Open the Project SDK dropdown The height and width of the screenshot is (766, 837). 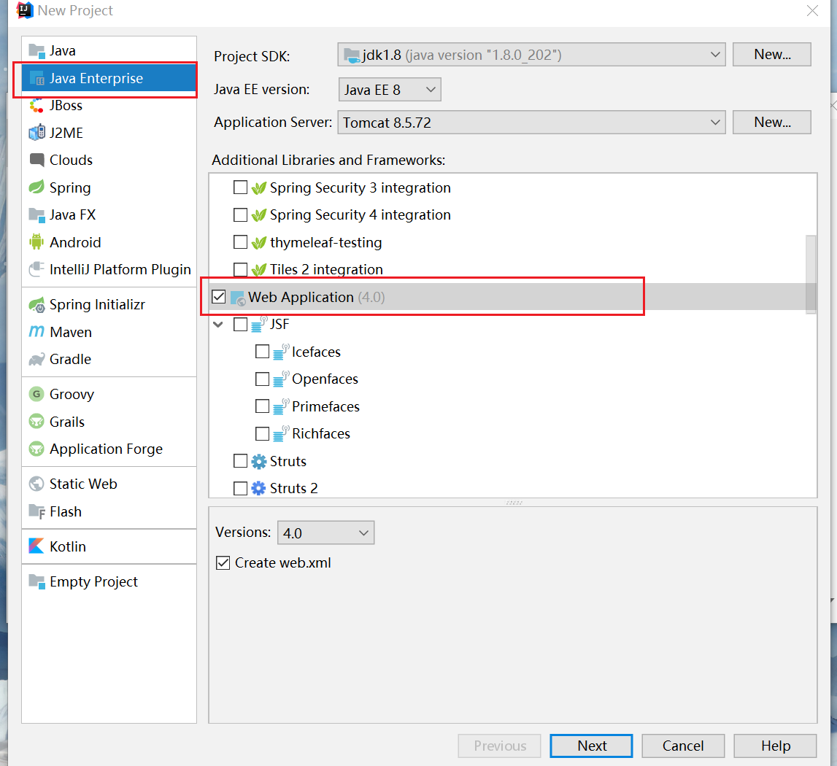tap(531, 55)
